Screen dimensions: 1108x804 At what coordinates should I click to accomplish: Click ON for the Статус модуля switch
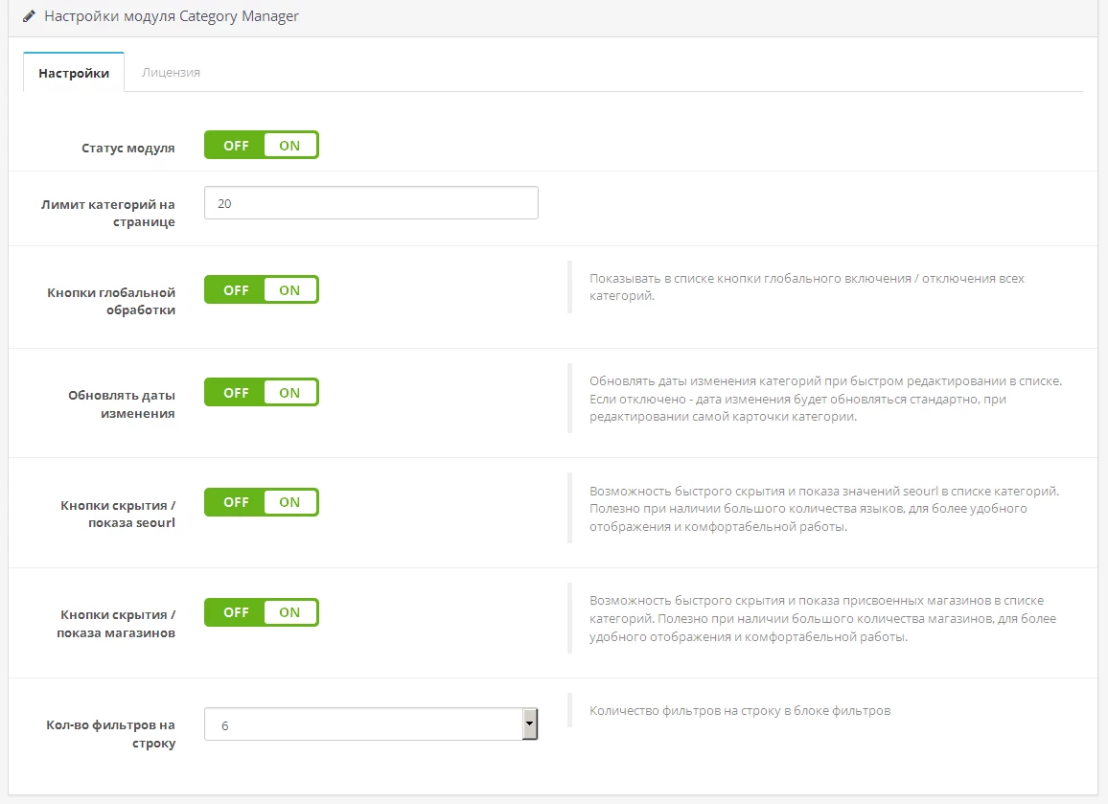(x=289, y=146)
